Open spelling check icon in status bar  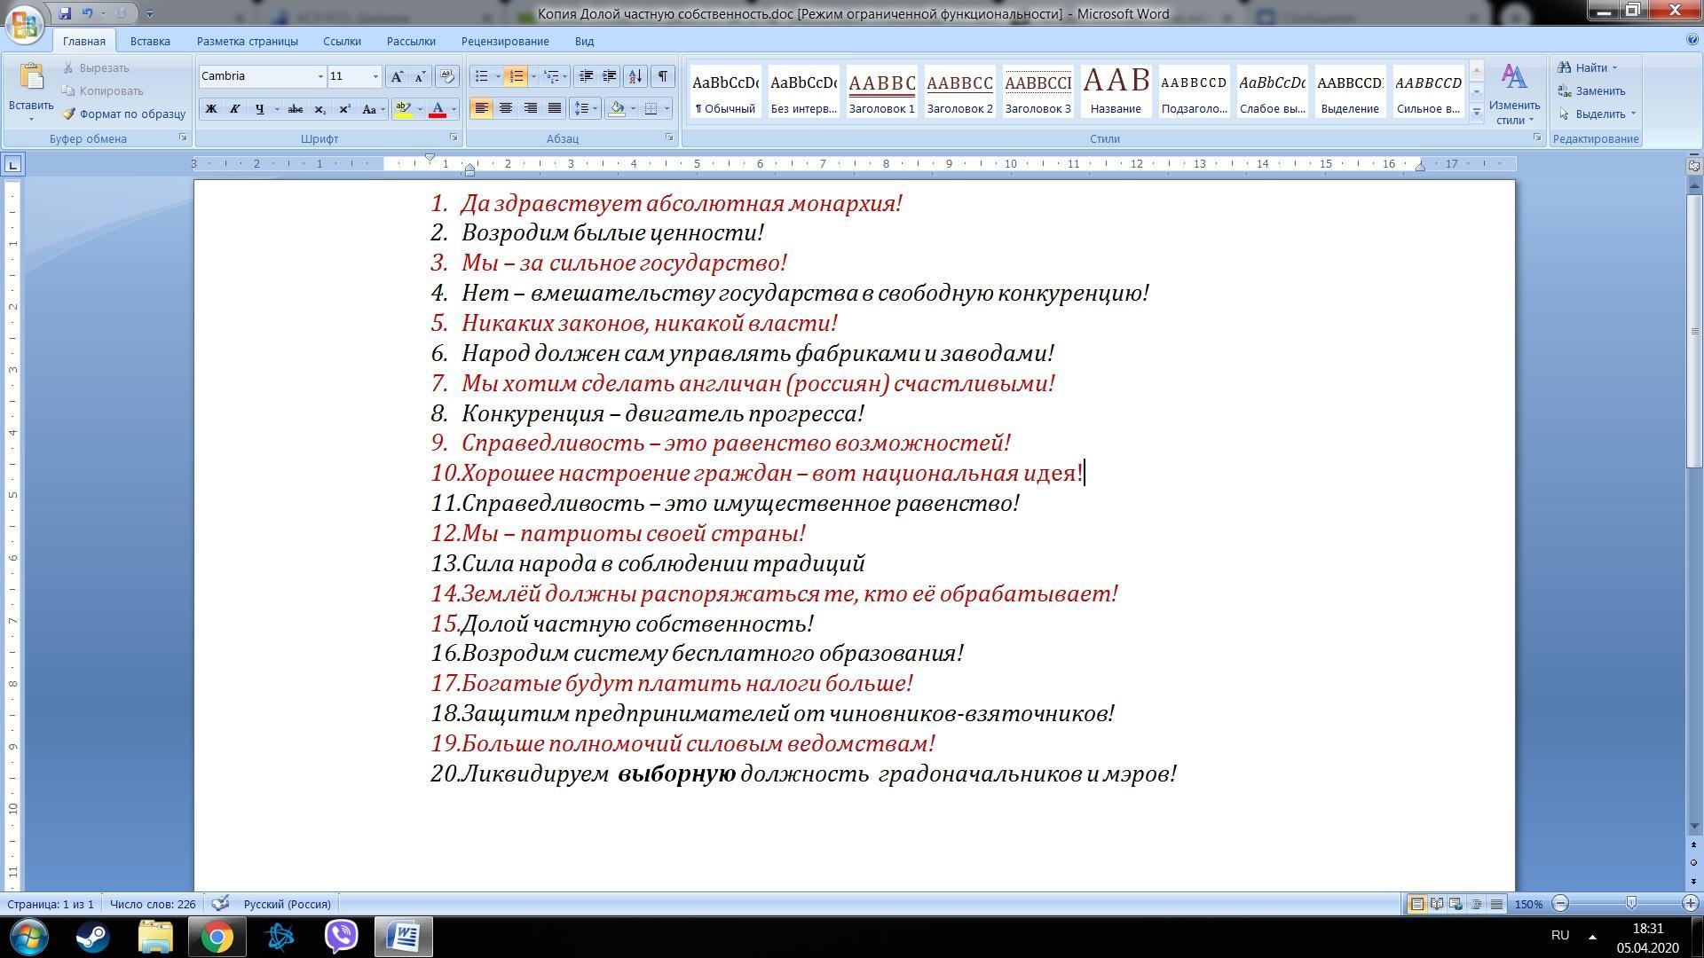[x=221, y=904]
